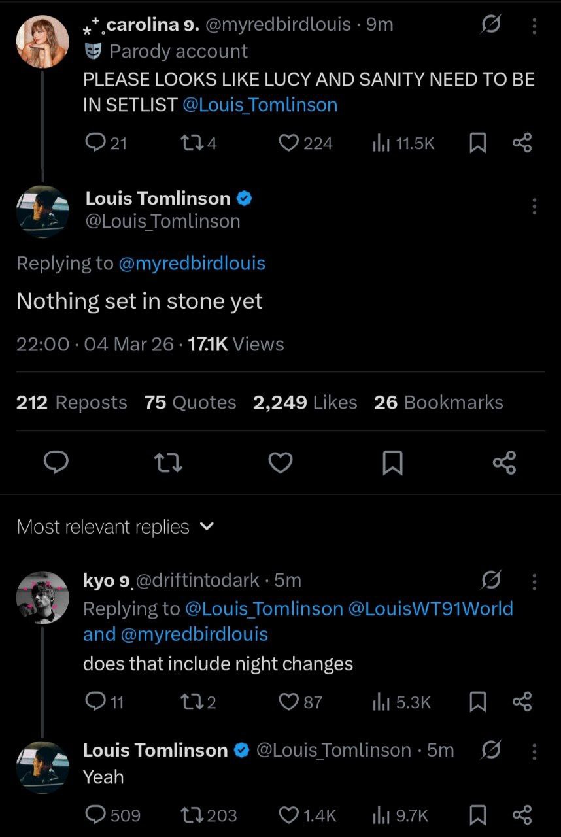This screenshot has width=561, height=837.
Task: Open more options on carolina's tweet
Action: point(534,26)
